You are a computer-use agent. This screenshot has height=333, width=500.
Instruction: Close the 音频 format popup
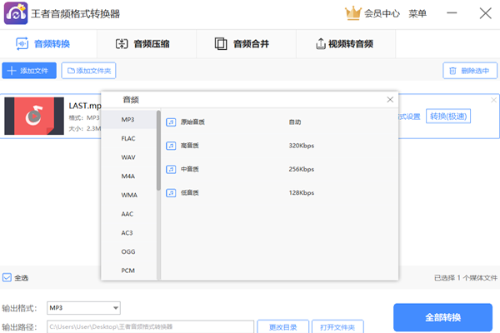389,100
